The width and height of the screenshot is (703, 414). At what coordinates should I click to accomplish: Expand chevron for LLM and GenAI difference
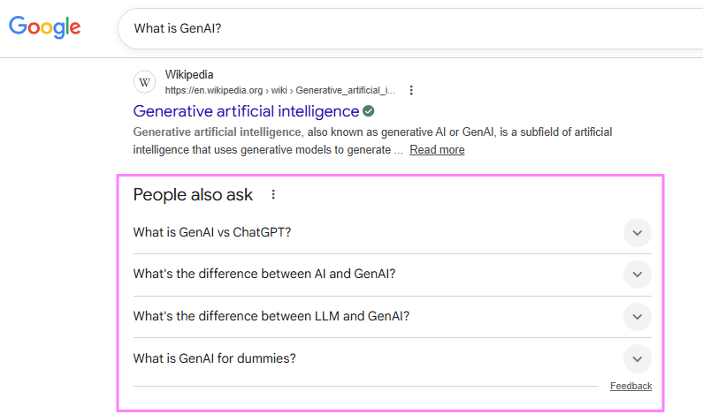tap(637, 316)
